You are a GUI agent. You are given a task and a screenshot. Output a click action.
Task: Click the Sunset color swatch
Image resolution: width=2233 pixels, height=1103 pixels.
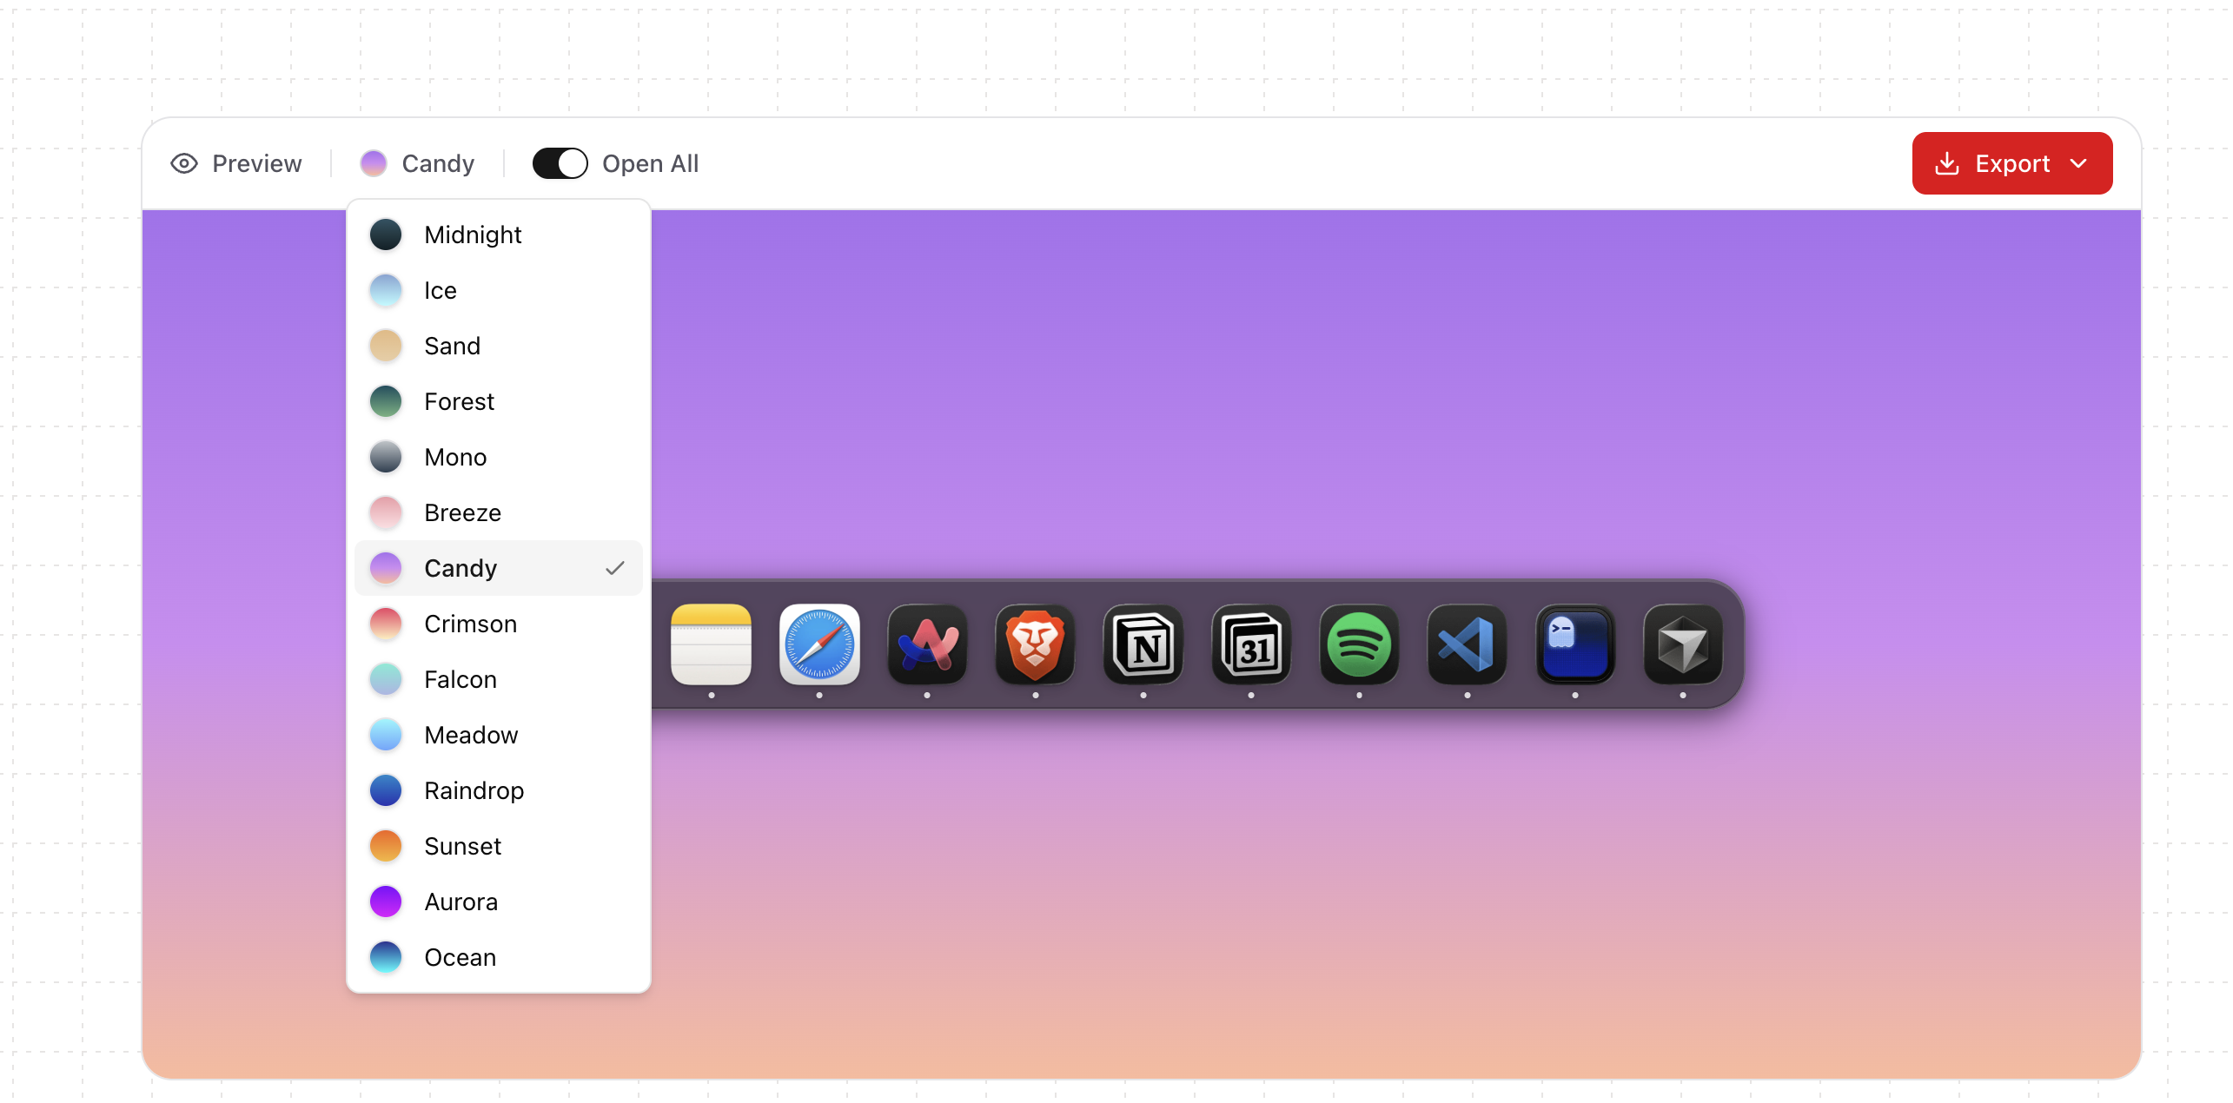[386, 846]
